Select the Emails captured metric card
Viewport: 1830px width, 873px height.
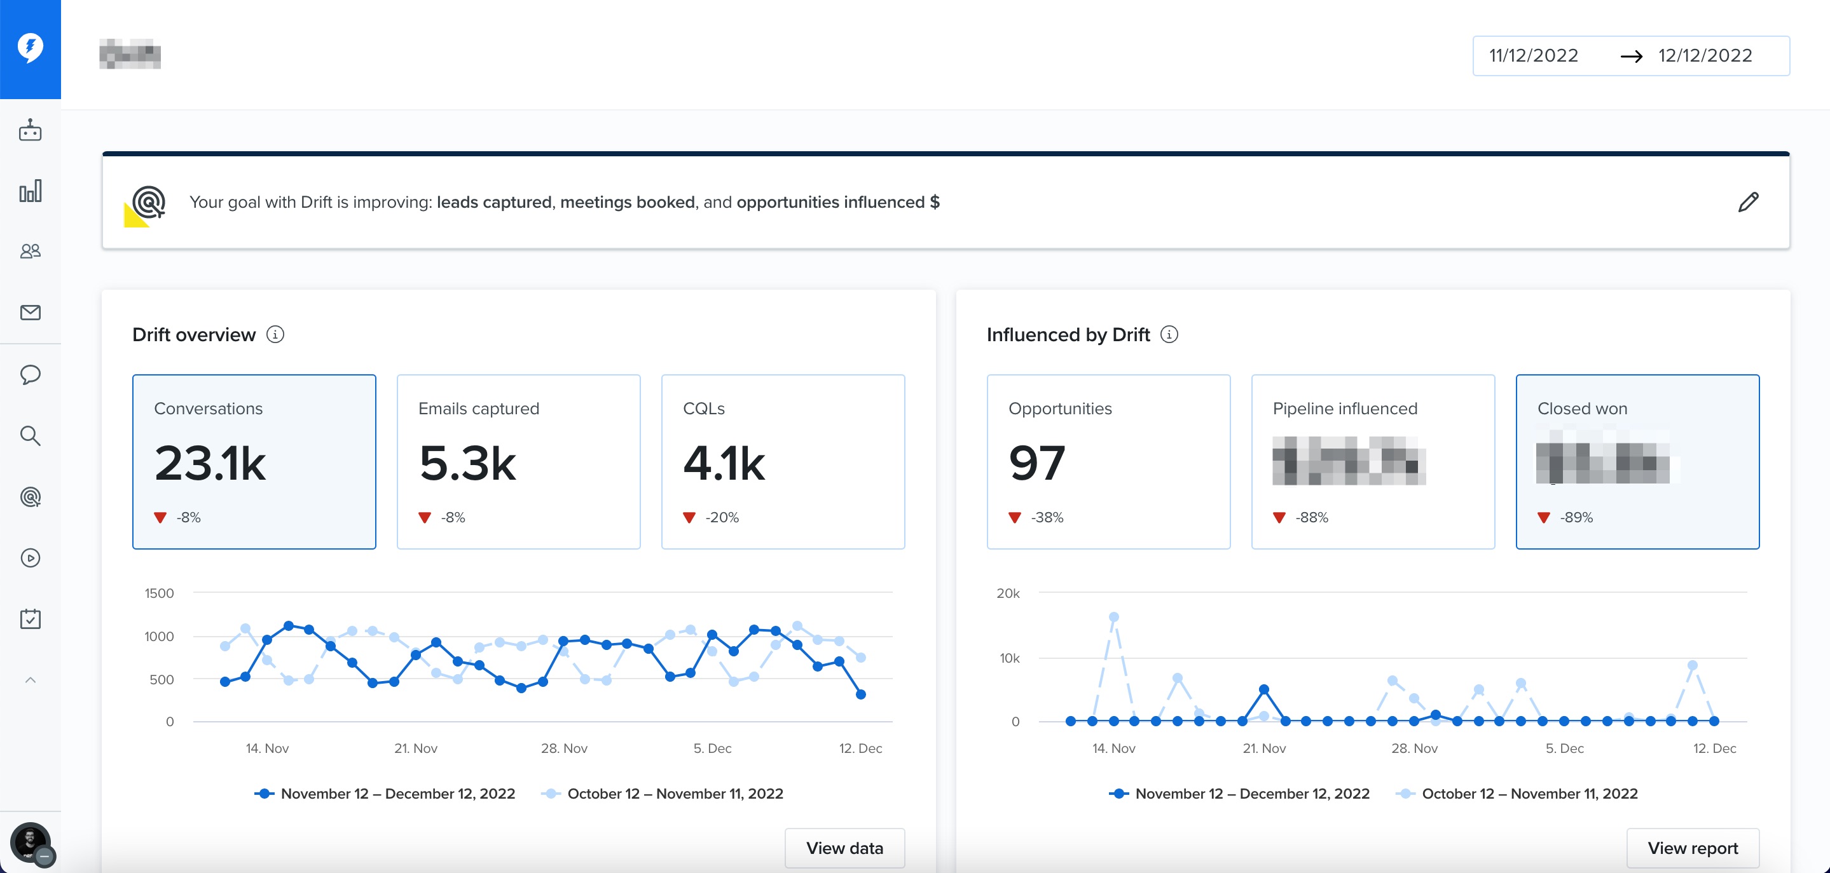pos(519,461)
